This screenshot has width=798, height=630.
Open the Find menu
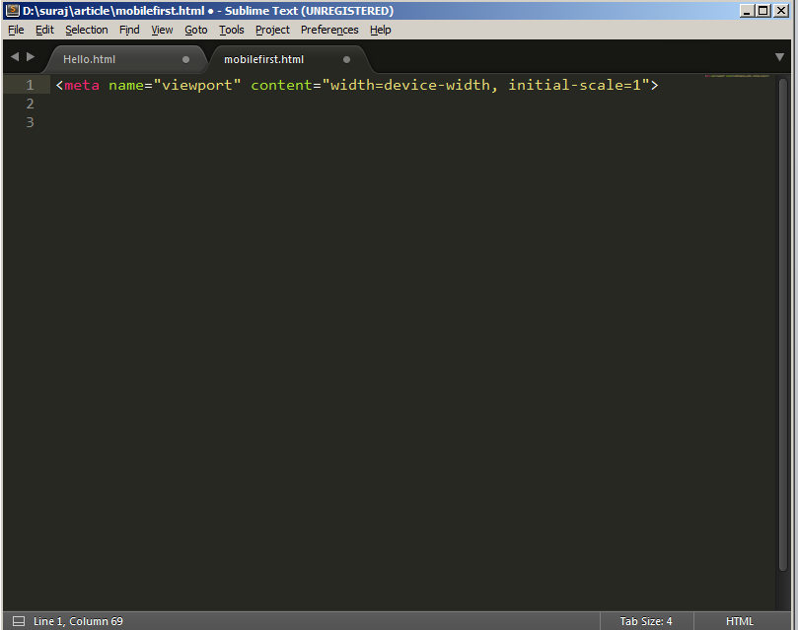[129, 30]
